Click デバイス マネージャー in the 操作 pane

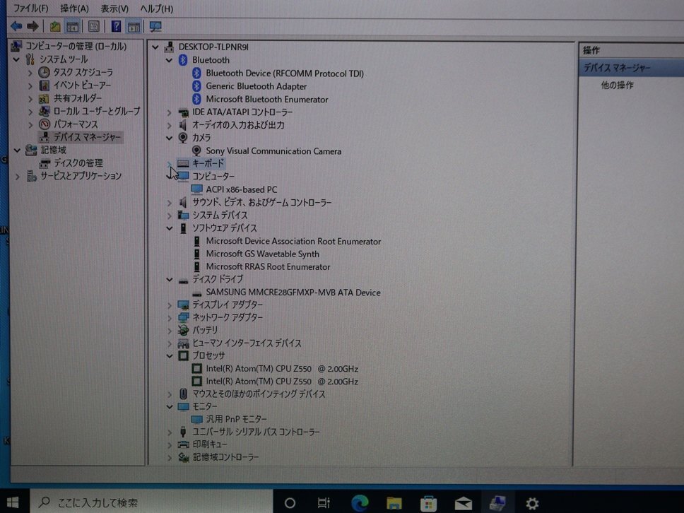click(x=617, y=68)
